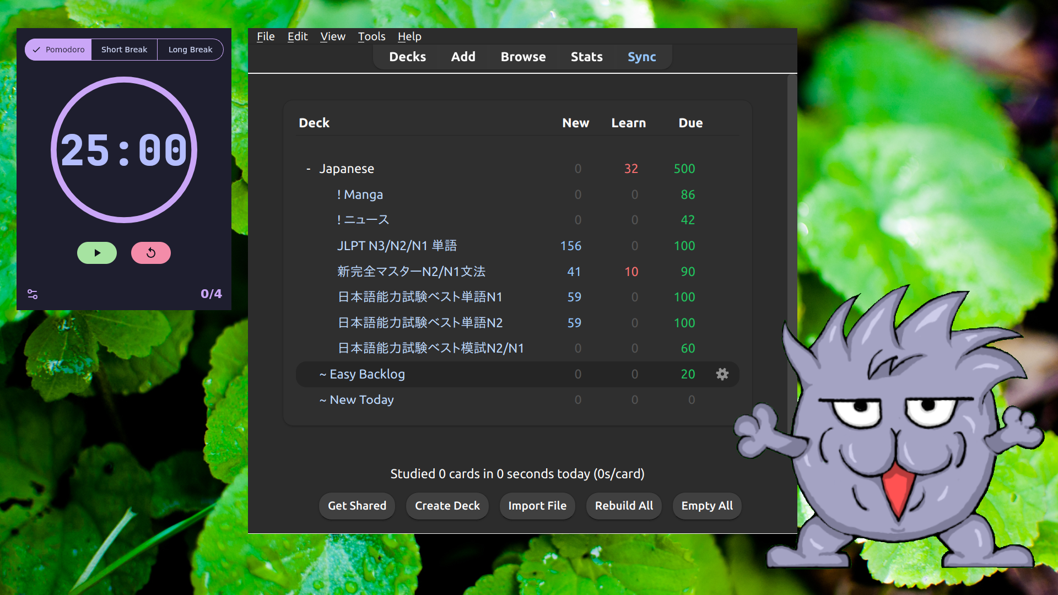Click the studied cards today summary text
The image size is (1058, 595).
click(x=517, y=474)
